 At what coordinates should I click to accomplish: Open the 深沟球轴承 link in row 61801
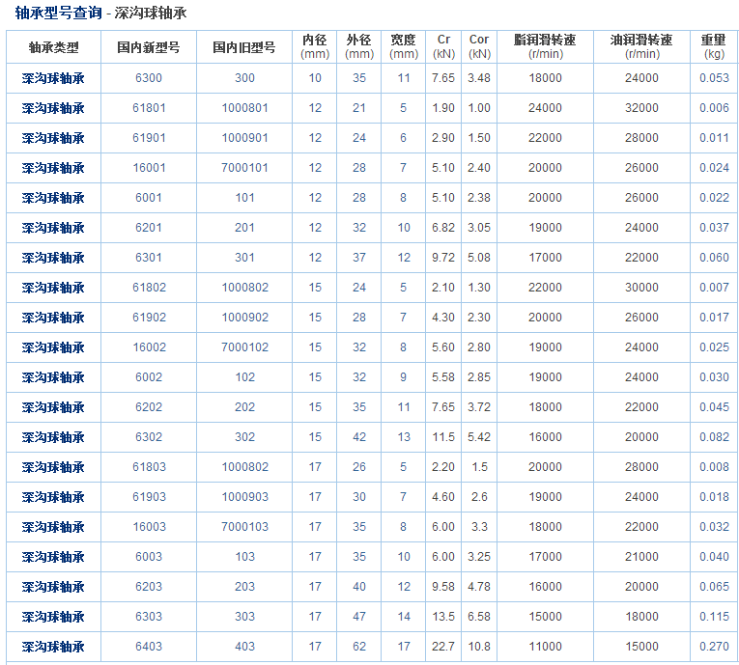(x=53, y=108)
